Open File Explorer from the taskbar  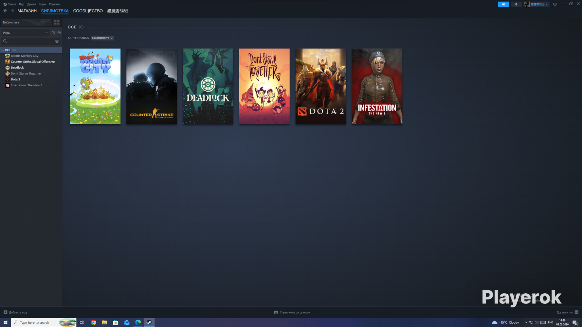tap(104, 322)
